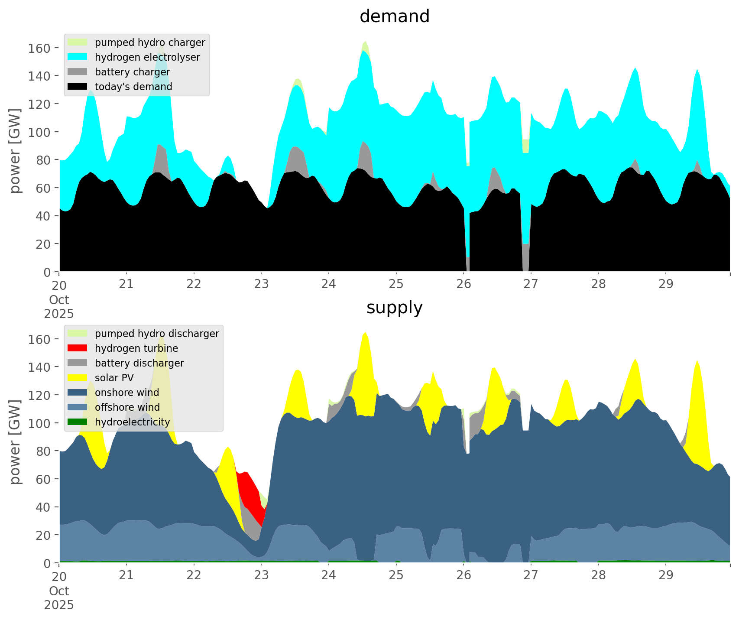Select the gray battery charger legend swatch
The height and width of the screenshot is (620, 739).
pyautogui.click(x=78, y=72)
